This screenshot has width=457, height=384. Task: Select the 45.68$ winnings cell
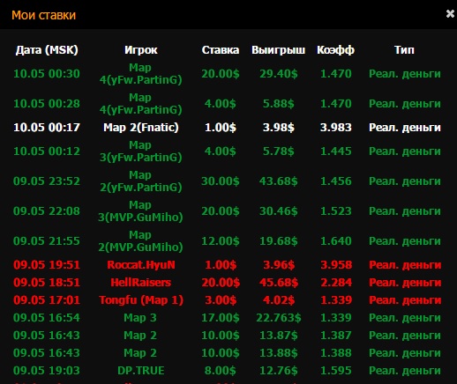click(x=279, y=283)
